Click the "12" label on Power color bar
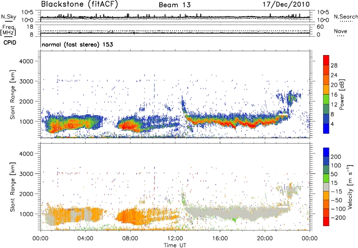358x248 pixels. 334,105
